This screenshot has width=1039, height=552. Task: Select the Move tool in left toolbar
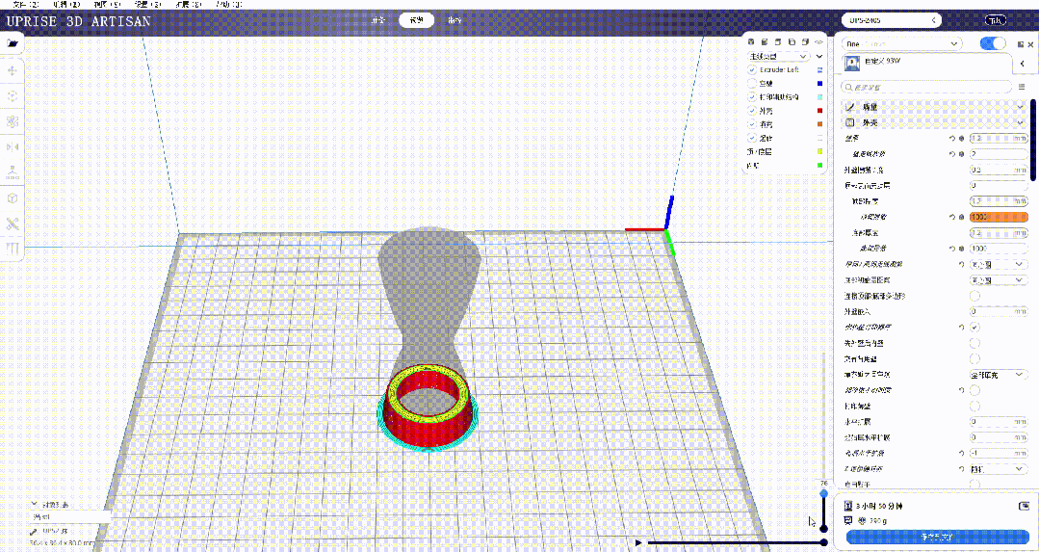[13, 70]
